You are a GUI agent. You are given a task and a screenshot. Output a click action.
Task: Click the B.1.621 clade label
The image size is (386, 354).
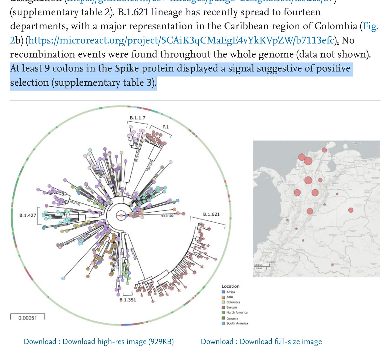click(x=211, y=214)
